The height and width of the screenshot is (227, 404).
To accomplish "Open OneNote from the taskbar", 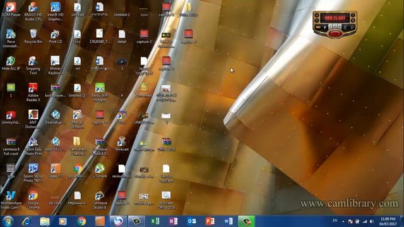I will pyautogui.click(x=173, y=221).
